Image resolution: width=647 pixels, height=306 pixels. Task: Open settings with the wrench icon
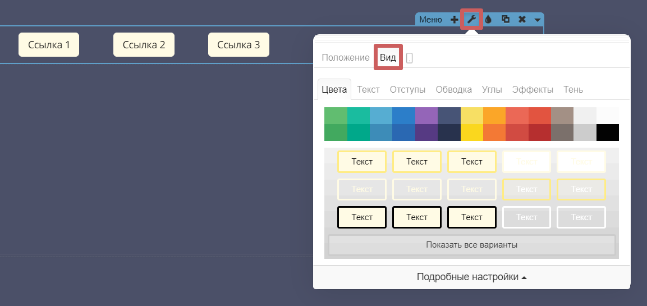coord(471,20)
